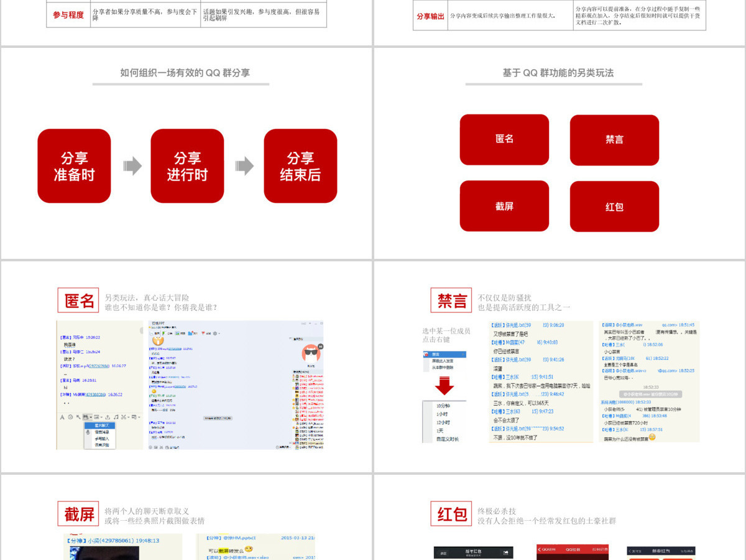
Task: Click the slide title 如何组织一场有效的 QQ 群分享
Action: click(185, 73)
